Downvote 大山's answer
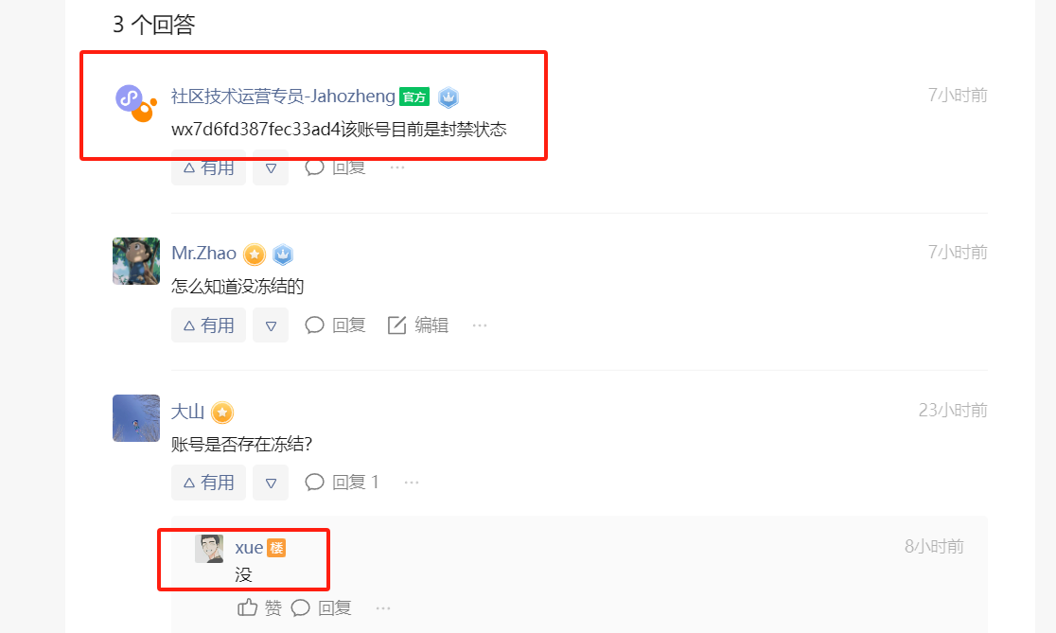The height and width of the screenshot is (633, 1056). click(271, 483)
